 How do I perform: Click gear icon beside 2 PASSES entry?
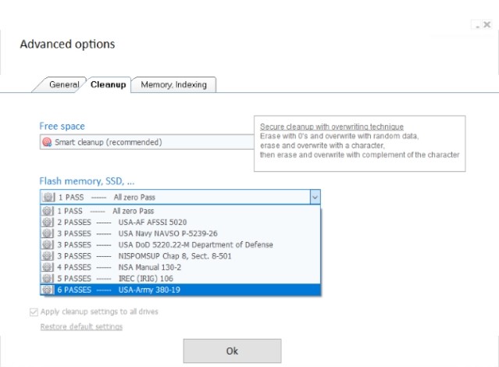pos(48,223)
